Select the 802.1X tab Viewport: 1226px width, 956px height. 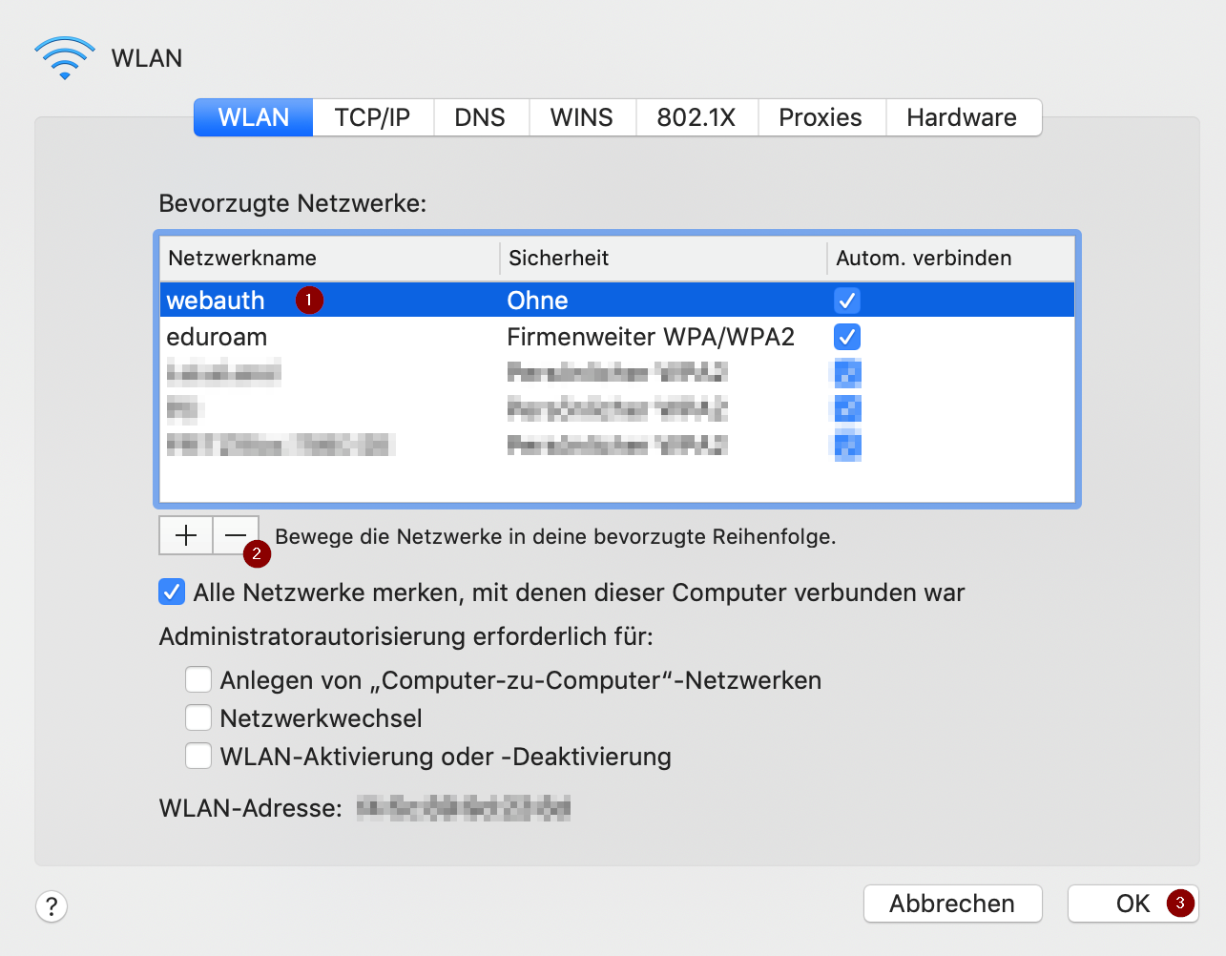click(x=696, y=117)
